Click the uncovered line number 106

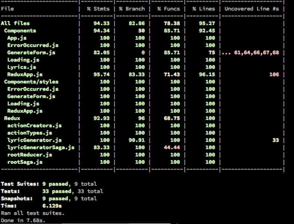coord(274,74)
